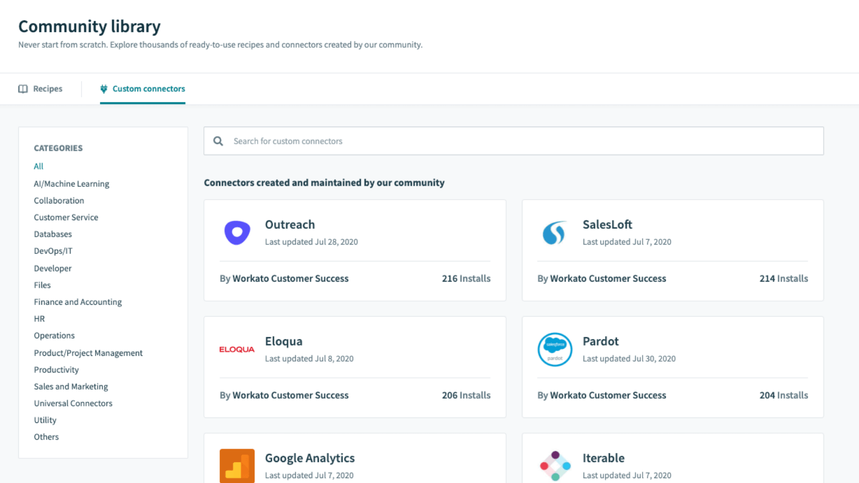Open the Pardot connector title

pyautogui.click(x=601, y=341)
